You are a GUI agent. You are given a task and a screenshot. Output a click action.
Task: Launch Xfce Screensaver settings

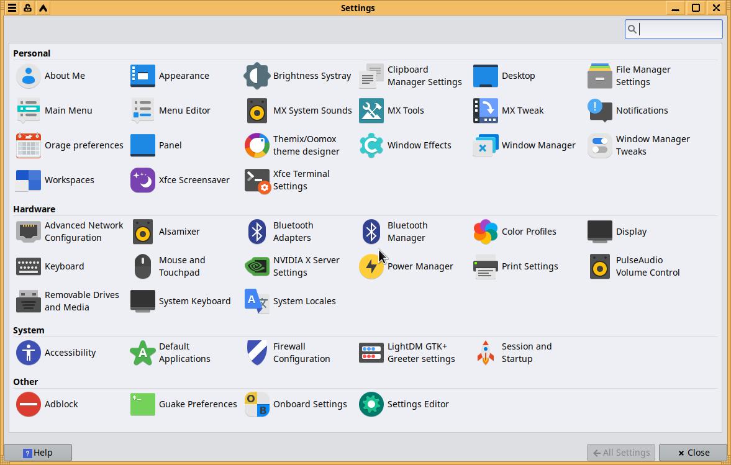click(x=142, y=180)
